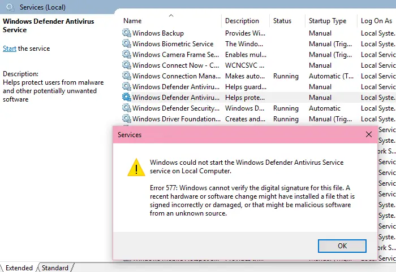Click 'Automatic' startup type of Defender Security
Screen dimensions: 396x272
click(x=325, y=108)
